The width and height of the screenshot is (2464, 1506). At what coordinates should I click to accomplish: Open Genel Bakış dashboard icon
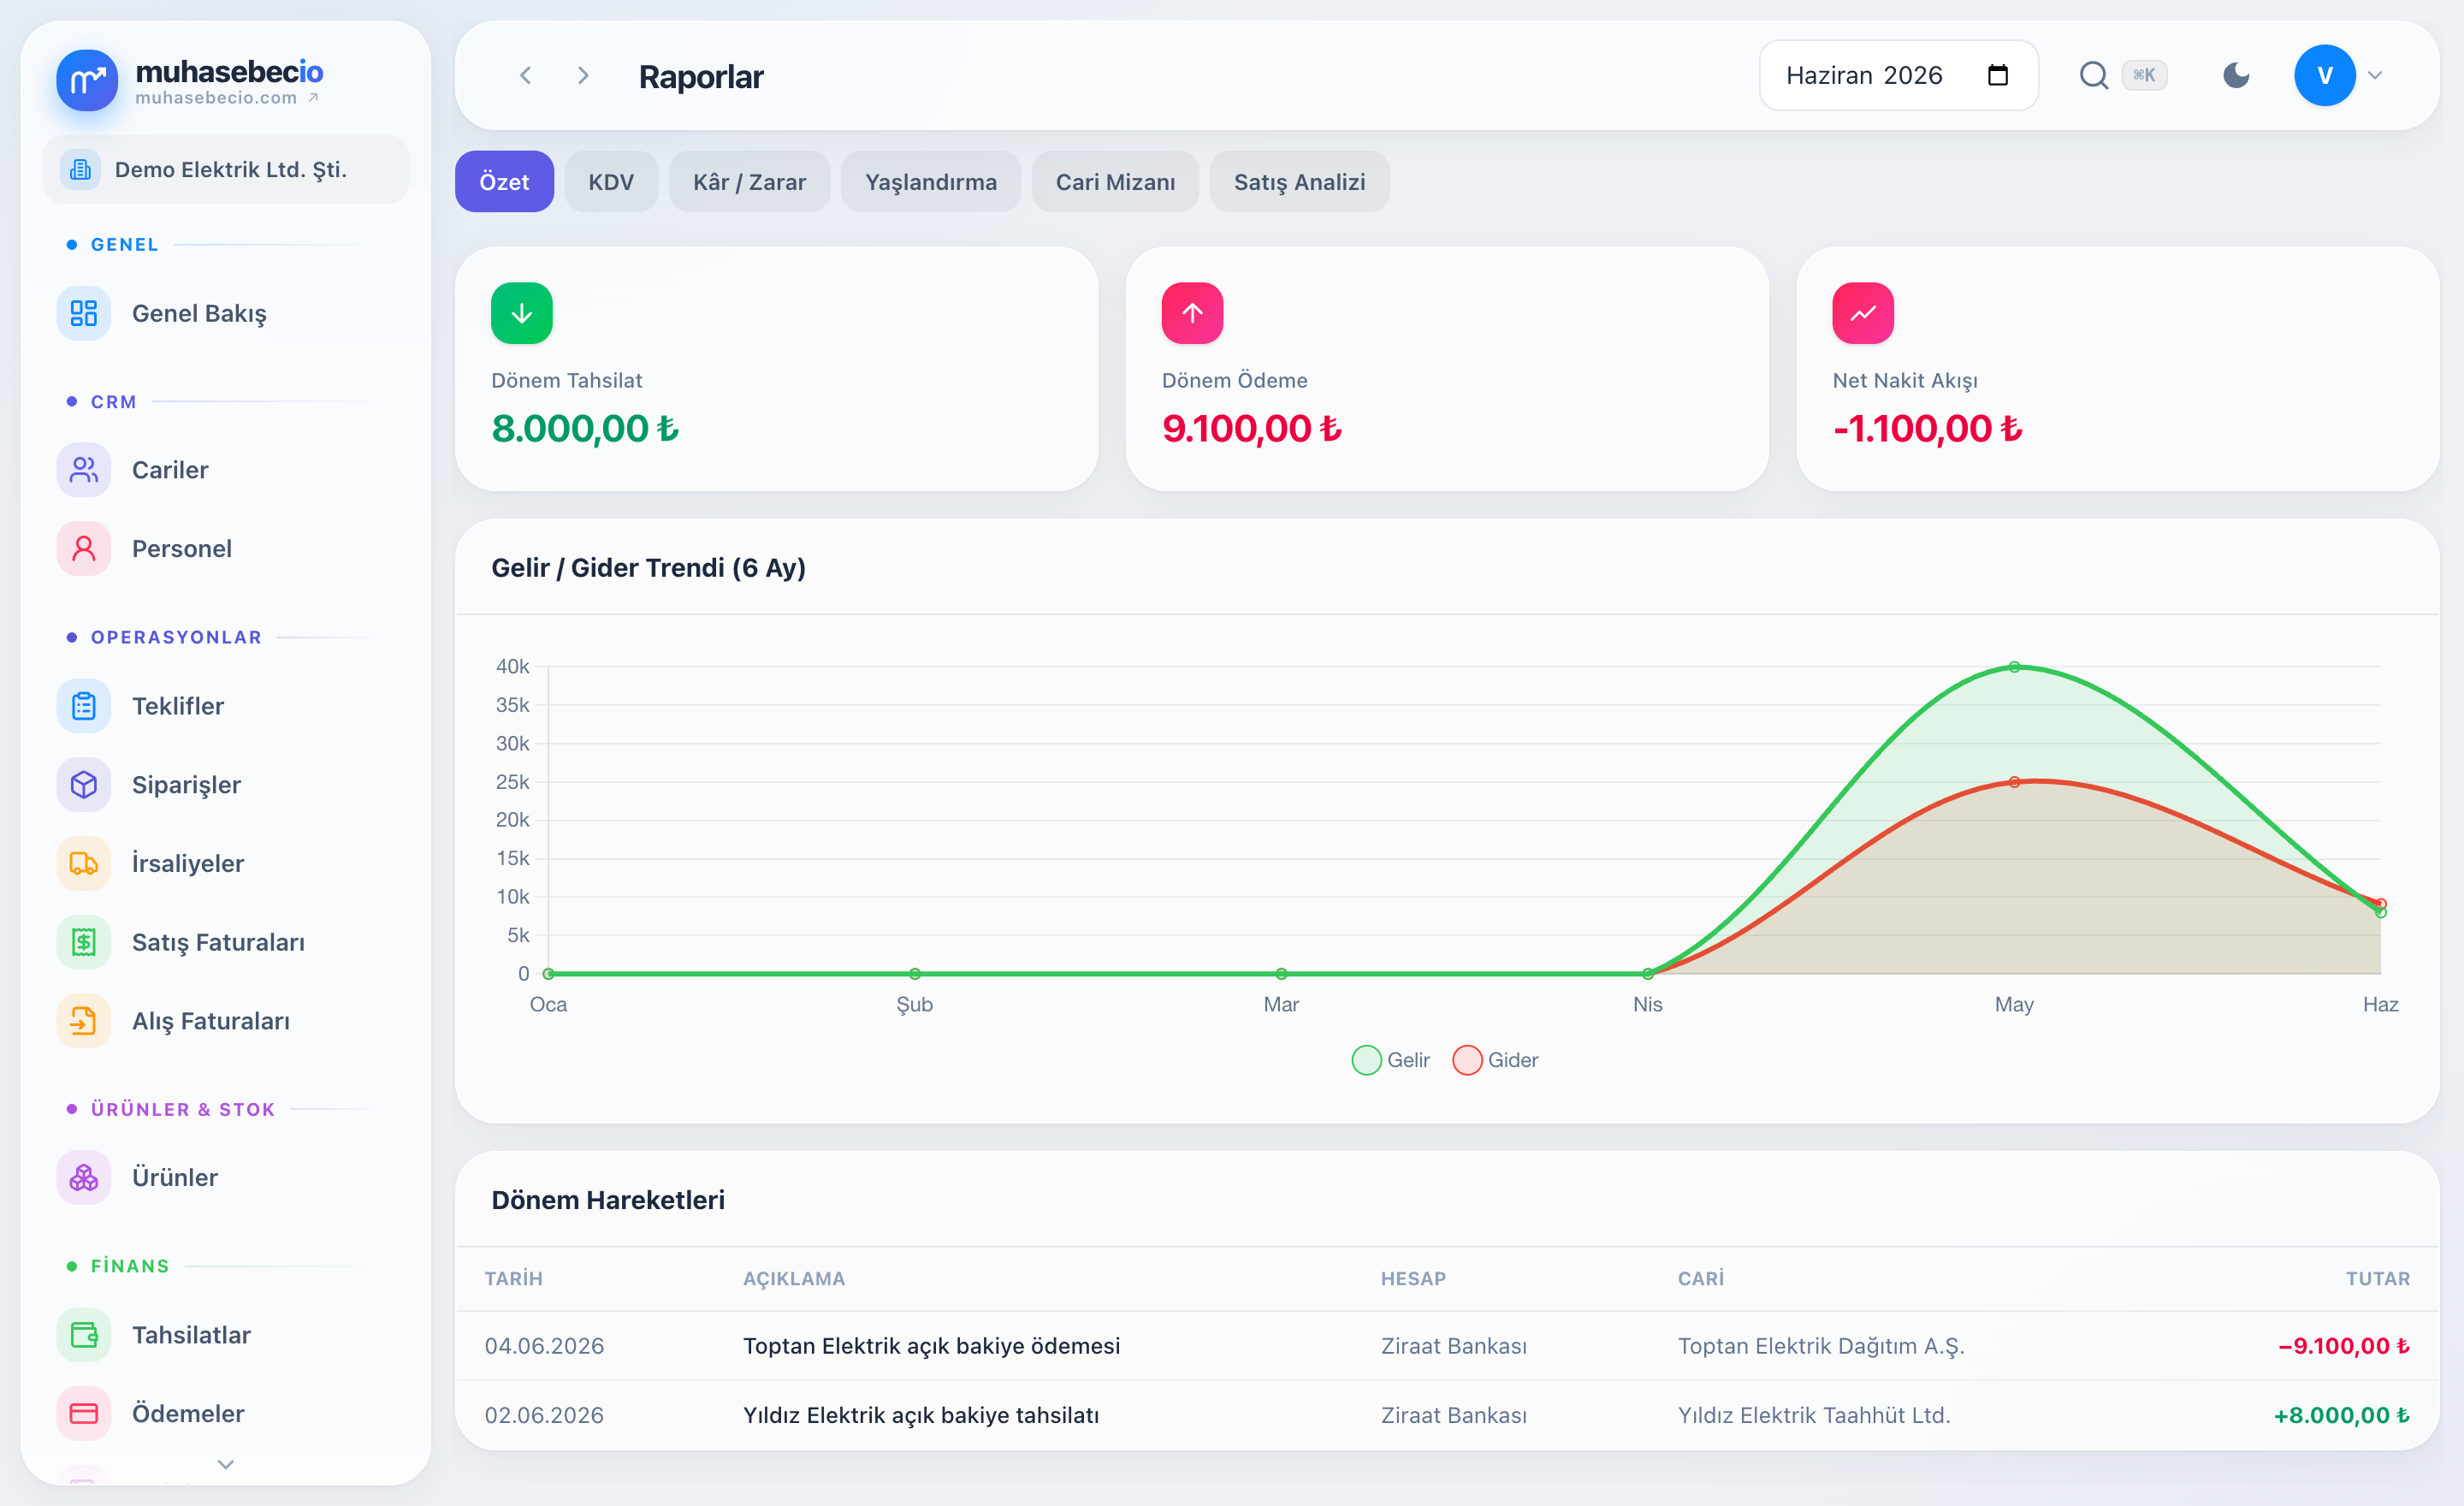click(84, 313)
